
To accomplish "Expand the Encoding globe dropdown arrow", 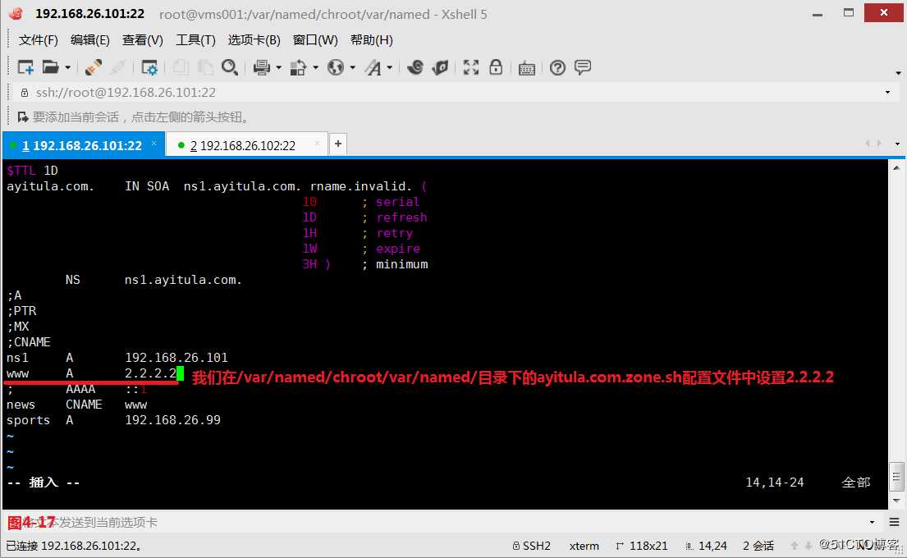I will coord(352,68).
